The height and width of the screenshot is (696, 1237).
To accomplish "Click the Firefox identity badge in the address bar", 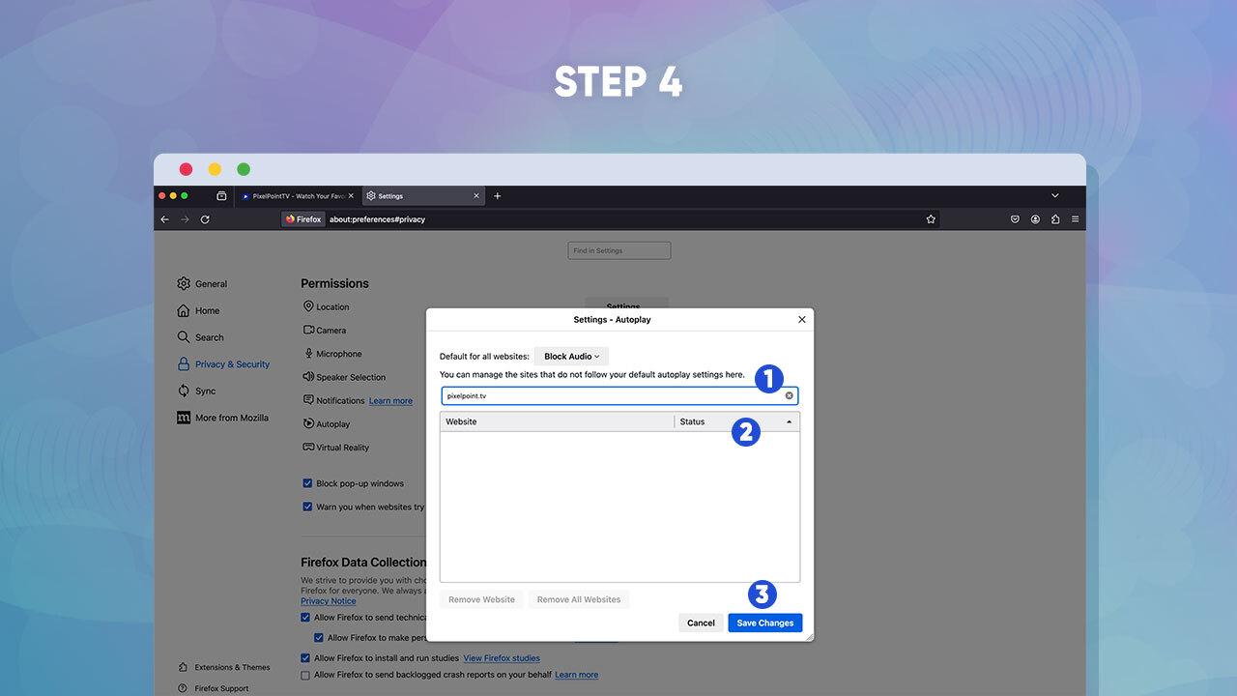I will (x=303, y=219).
